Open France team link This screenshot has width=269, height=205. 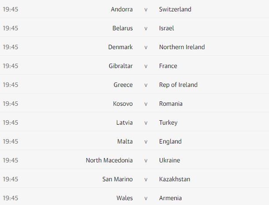point(168,66)
